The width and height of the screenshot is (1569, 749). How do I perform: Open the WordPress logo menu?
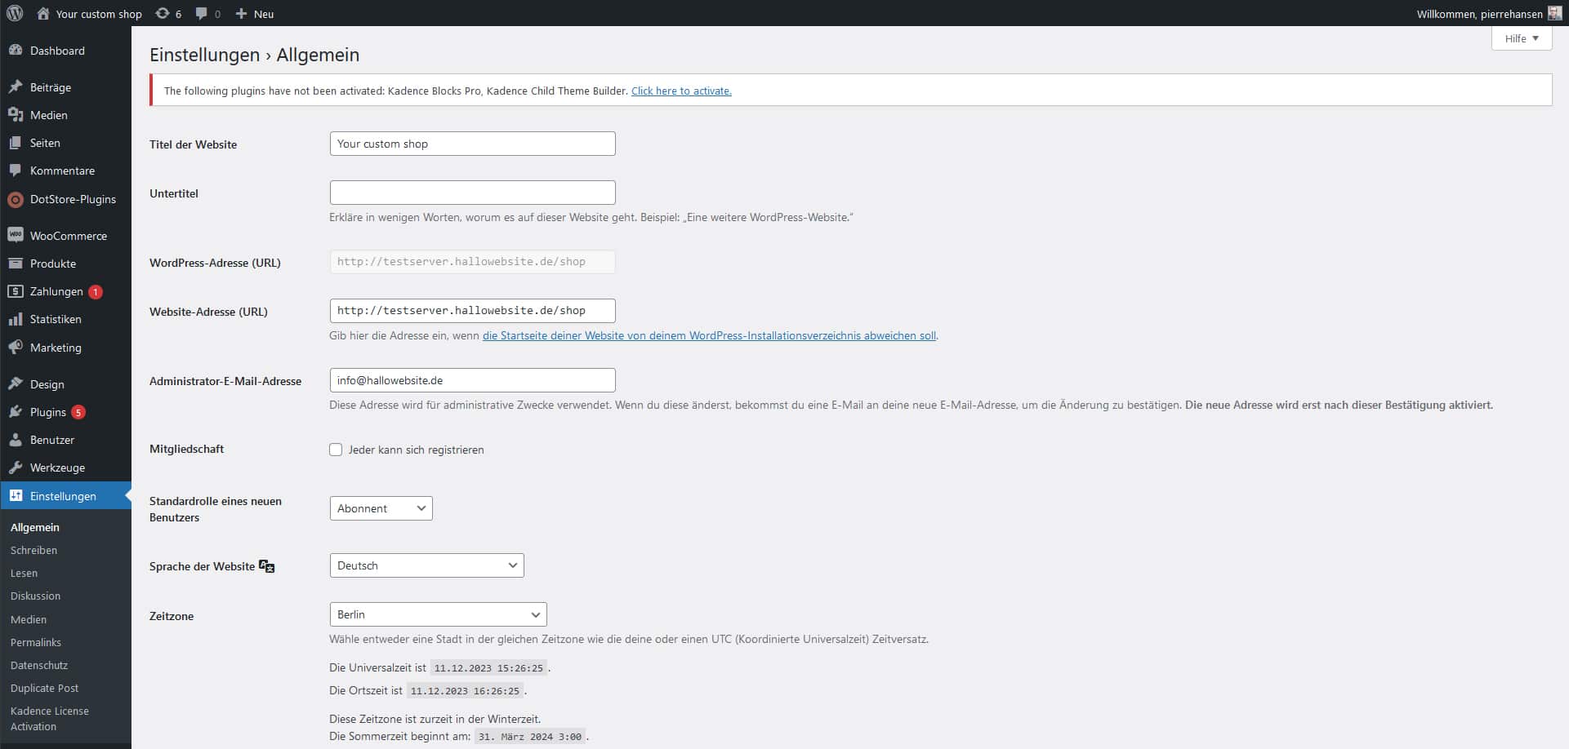(x=15, y=13)
